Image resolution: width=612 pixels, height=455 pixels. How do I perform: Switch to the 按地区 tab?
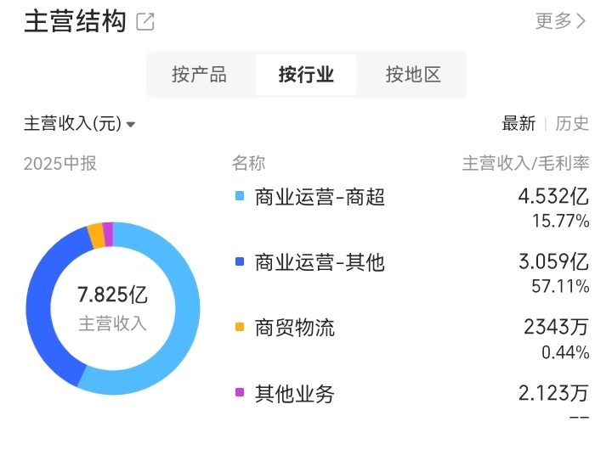tap(413, 75)
